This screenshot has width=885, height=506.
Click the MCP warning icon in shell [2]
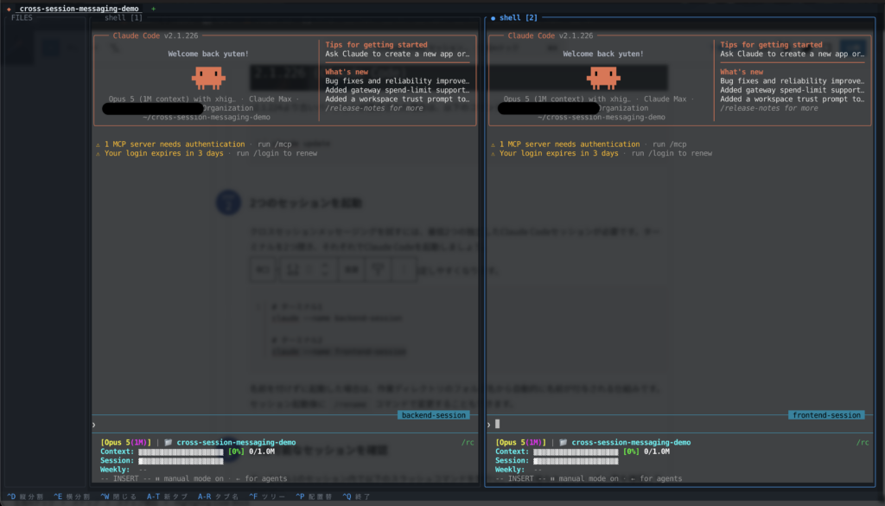(x=493, y=144)
